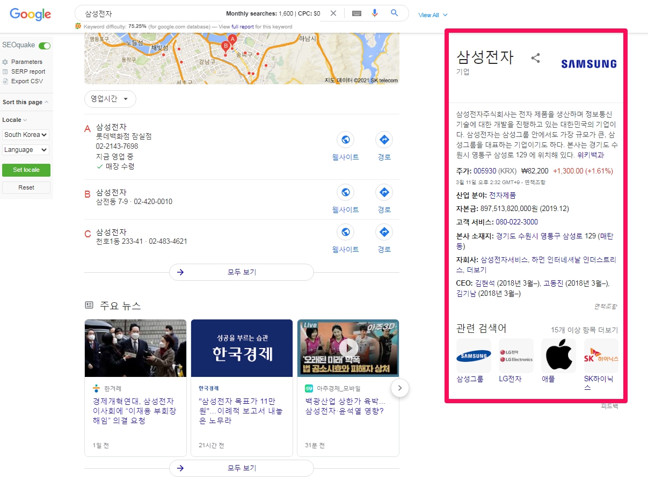This screenshot has width=648, height=487.
Task: Click the share icon in the 삼성전자 knowledge panel
Action: 535,59
